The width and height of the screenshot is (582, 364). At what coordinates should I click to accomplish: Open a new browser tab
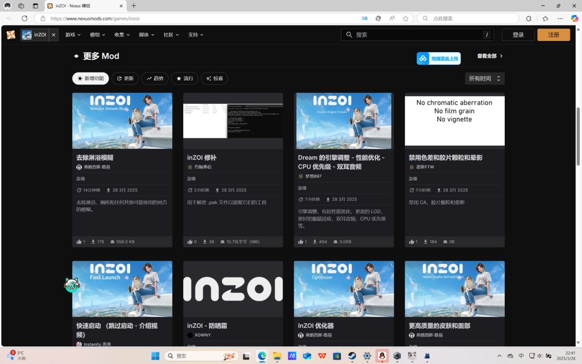tap(134, 6)
